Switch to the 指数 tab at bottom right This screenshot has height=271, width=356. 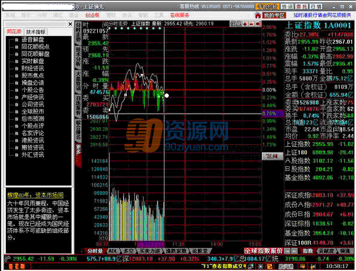click(x=307, y=251)
